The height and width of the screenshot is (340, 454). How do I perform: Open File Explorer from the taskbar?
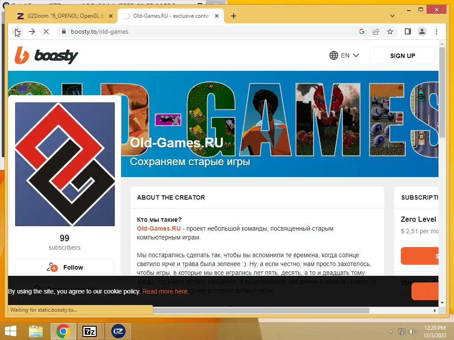coord(36,331)
